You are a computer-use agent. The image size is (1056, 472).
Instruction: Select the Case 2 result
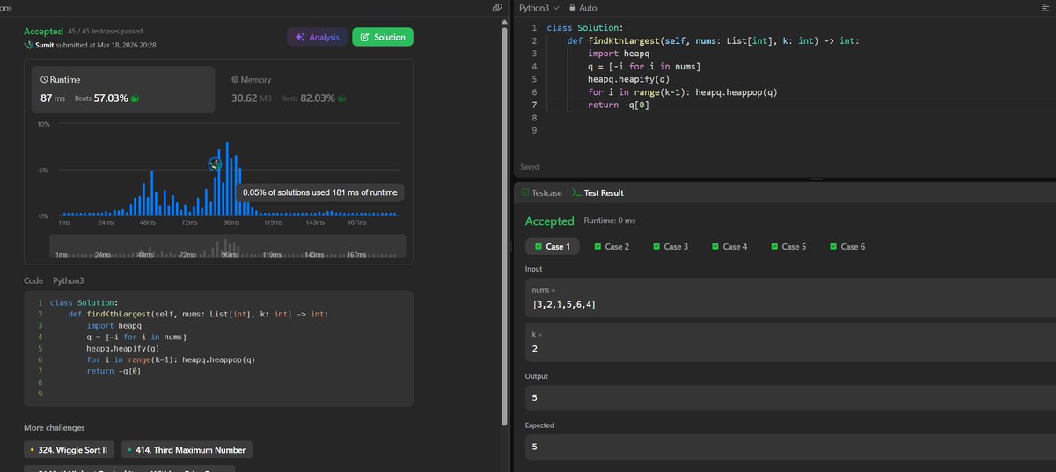tap(612, 246)
